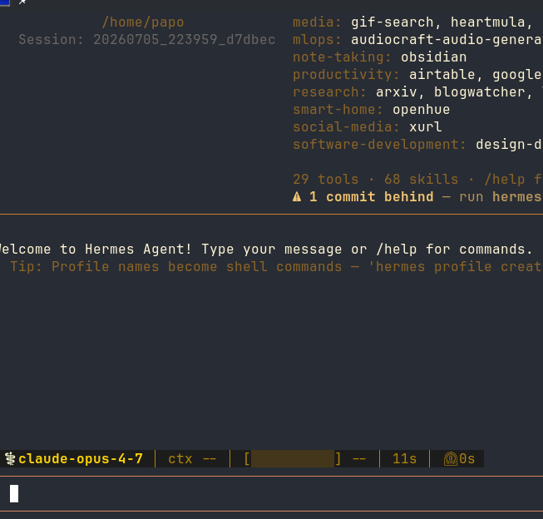543x519 pixels.
Task: Select the claude-opus-4-7 model label
Action: [81, 459]
